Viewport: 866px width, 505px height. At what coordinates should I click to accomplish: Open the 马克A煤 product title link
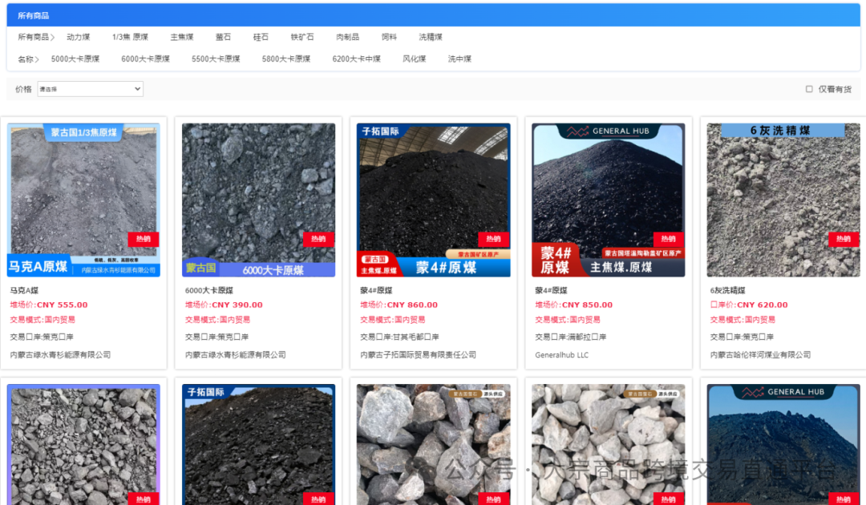tap(24, 290)
